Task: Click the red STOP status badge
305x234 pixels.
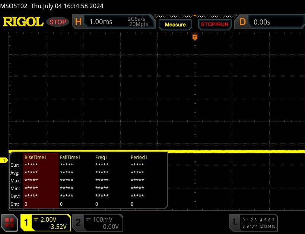Action: (58, 22)
